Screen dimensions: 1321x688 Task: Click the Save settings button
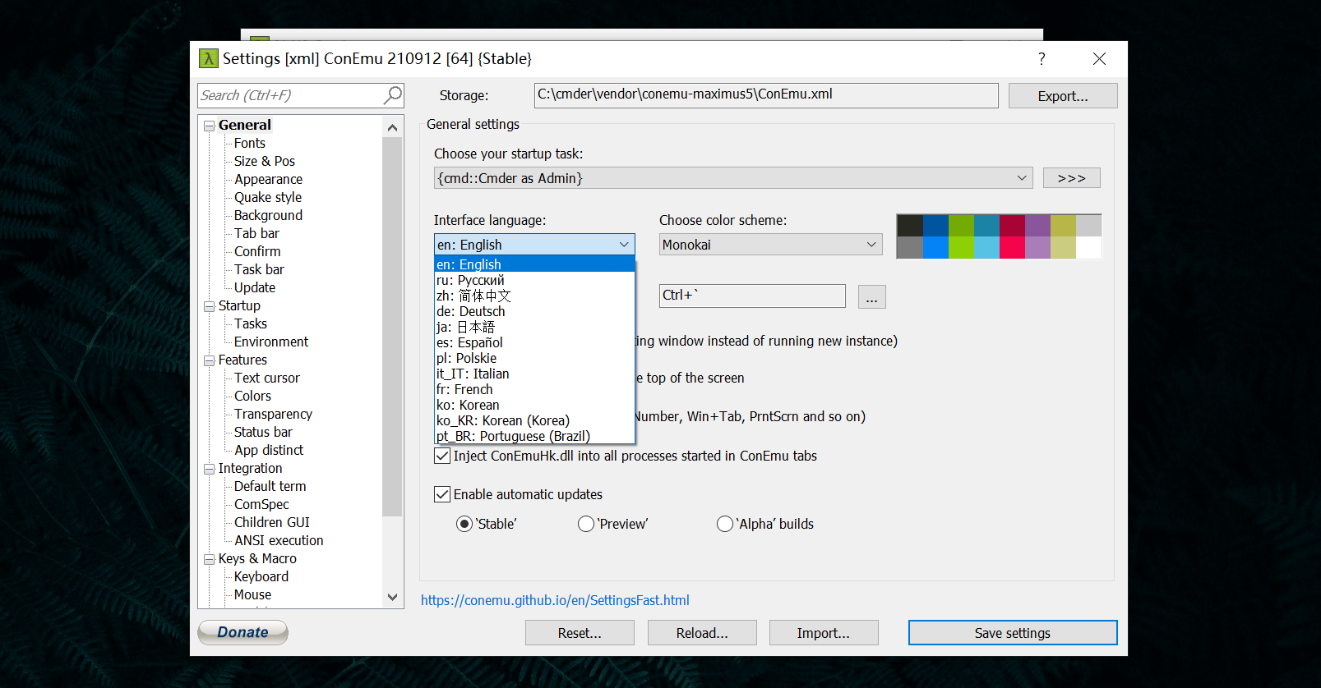[1013, 633]
